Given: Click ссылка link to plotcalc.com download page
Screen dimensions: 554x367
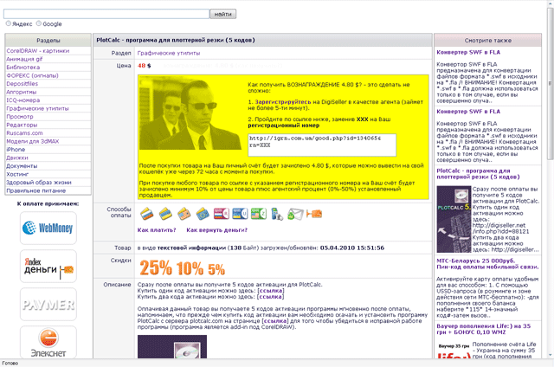Looking at the screenshot, I should [x=275, y=321].
